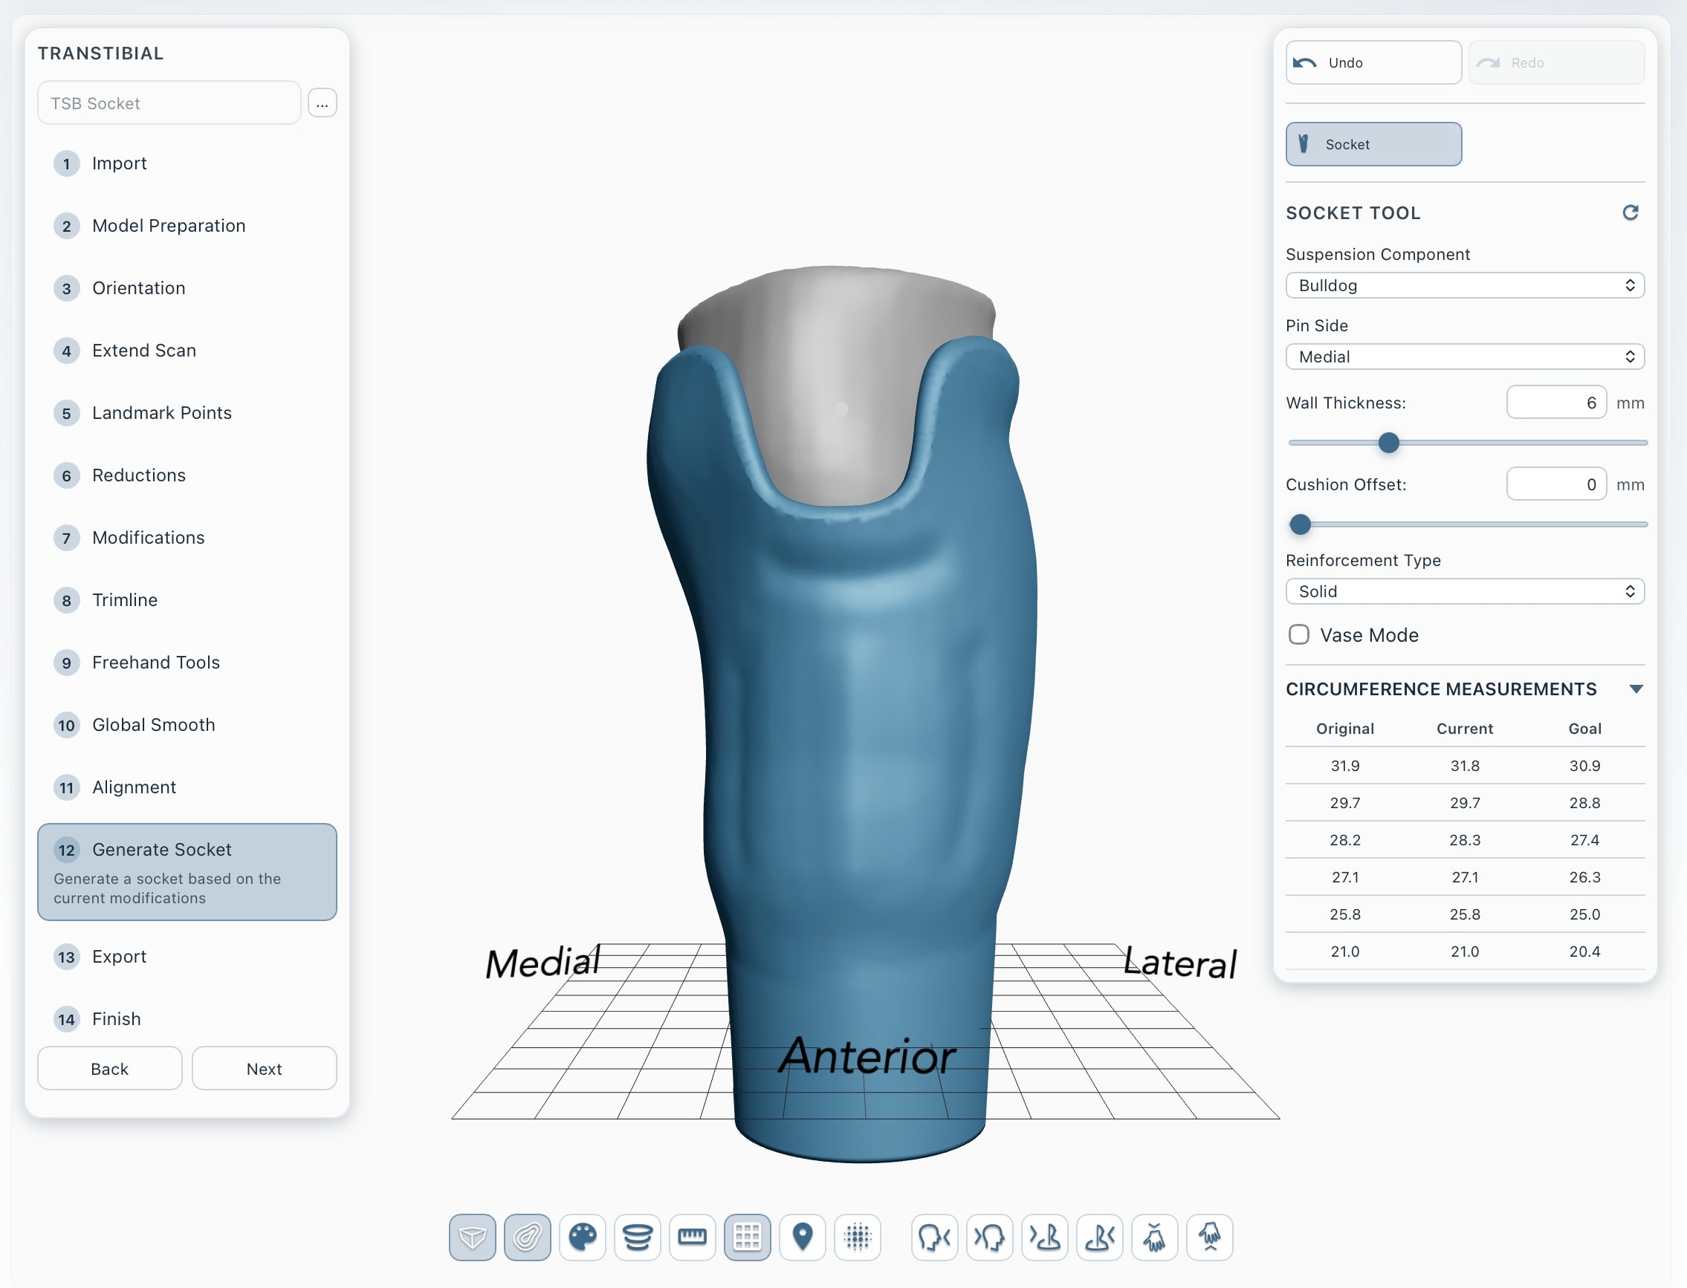The image size is (1687, 1288).
Task: Click the reset Socket Tool refresh icon
Action: point(1631,212)
